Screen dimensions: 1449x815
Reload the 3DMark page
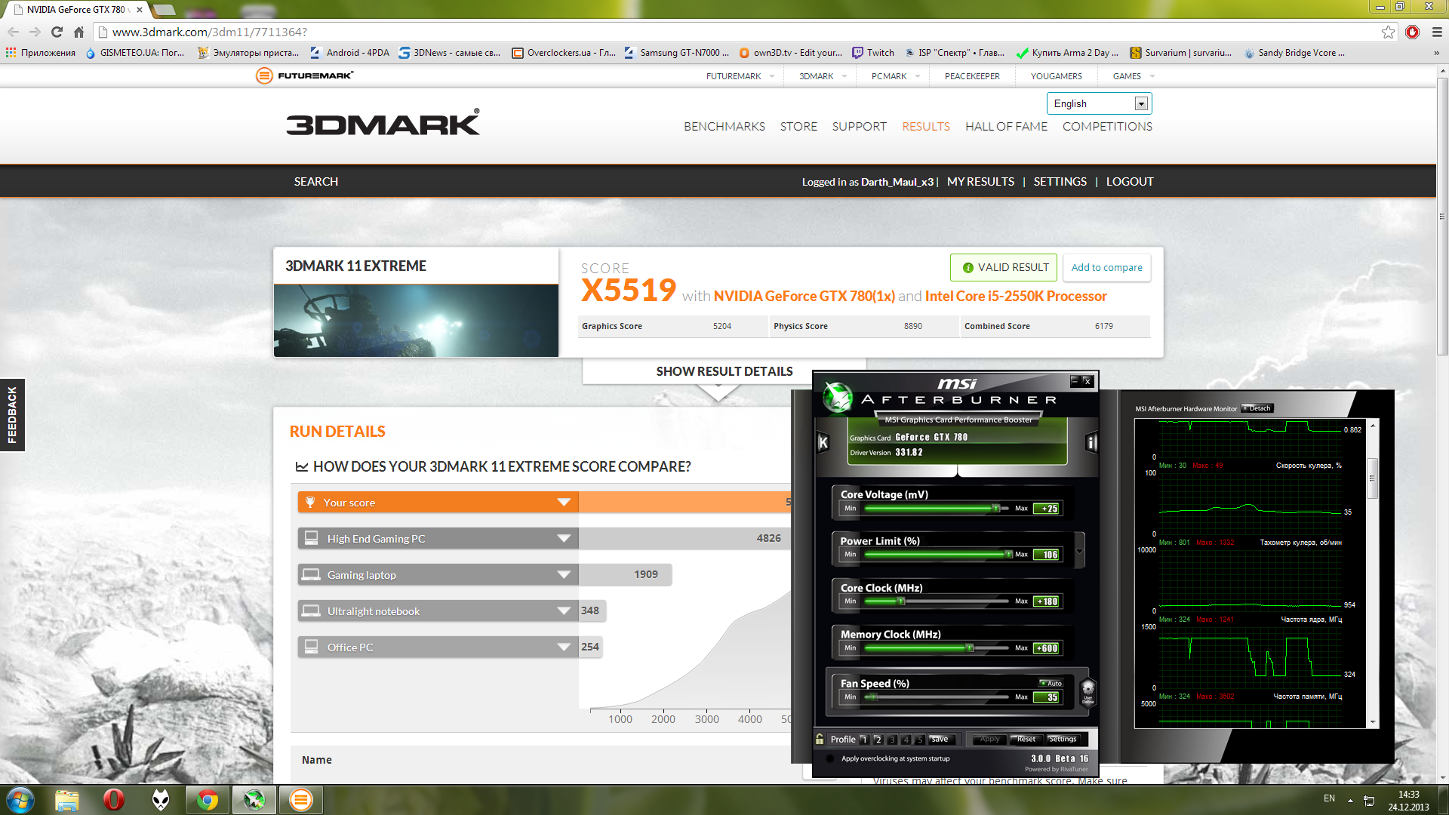click(x=57, y=32)
